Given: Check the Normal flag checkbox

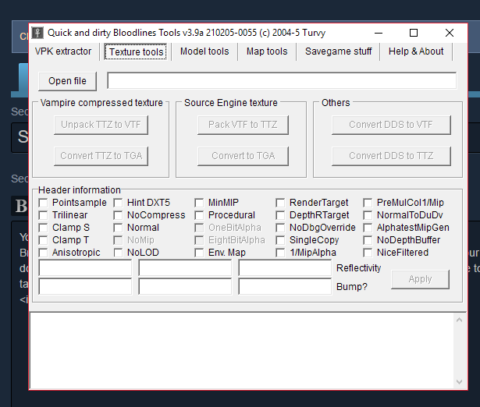Looking at the screenshot, I should tap(118, 228).
